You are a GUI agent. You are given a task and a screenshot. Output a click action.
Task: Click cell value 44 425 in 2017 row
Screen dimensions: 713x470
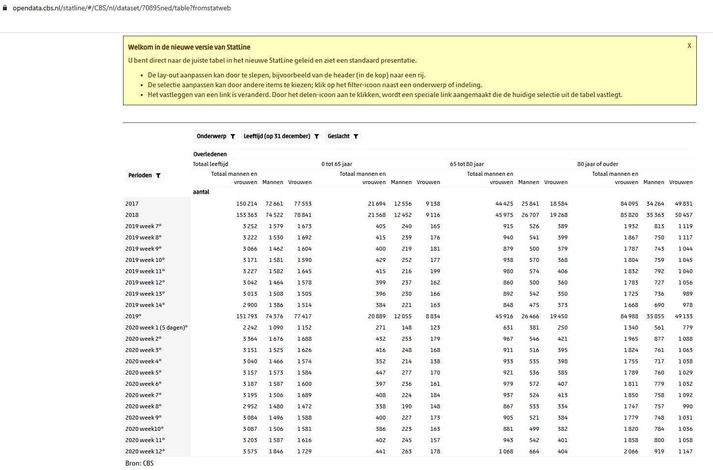click(505, 204)
